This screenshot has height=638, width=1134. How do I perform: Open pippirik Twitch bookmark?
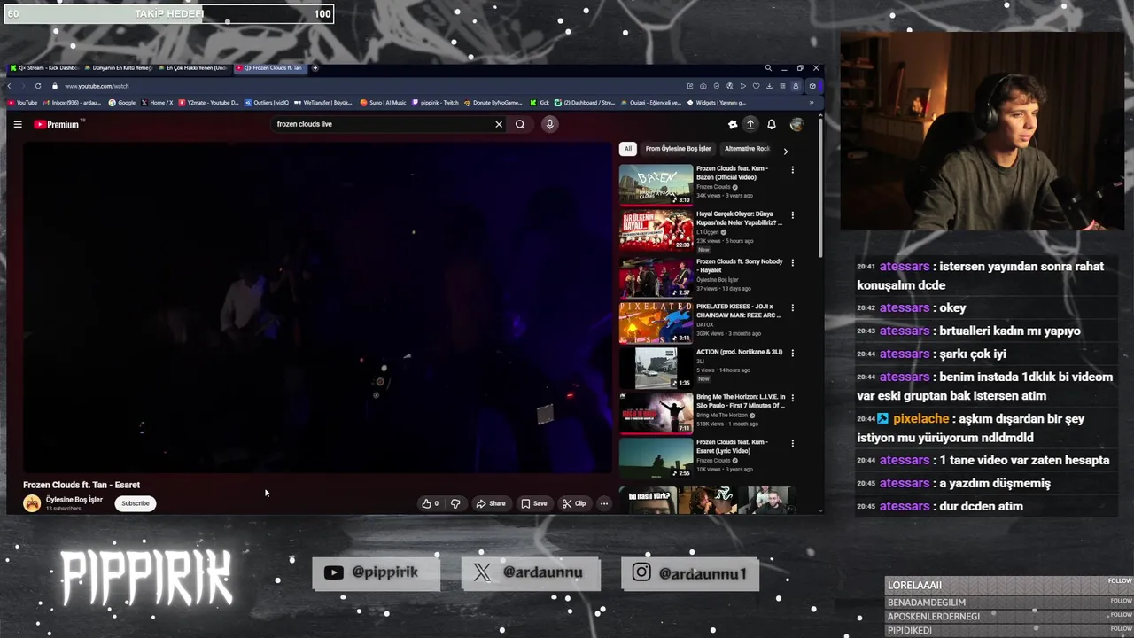coord(435,103)
